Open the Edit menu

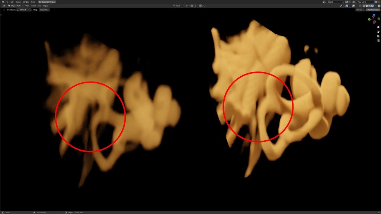12,2
